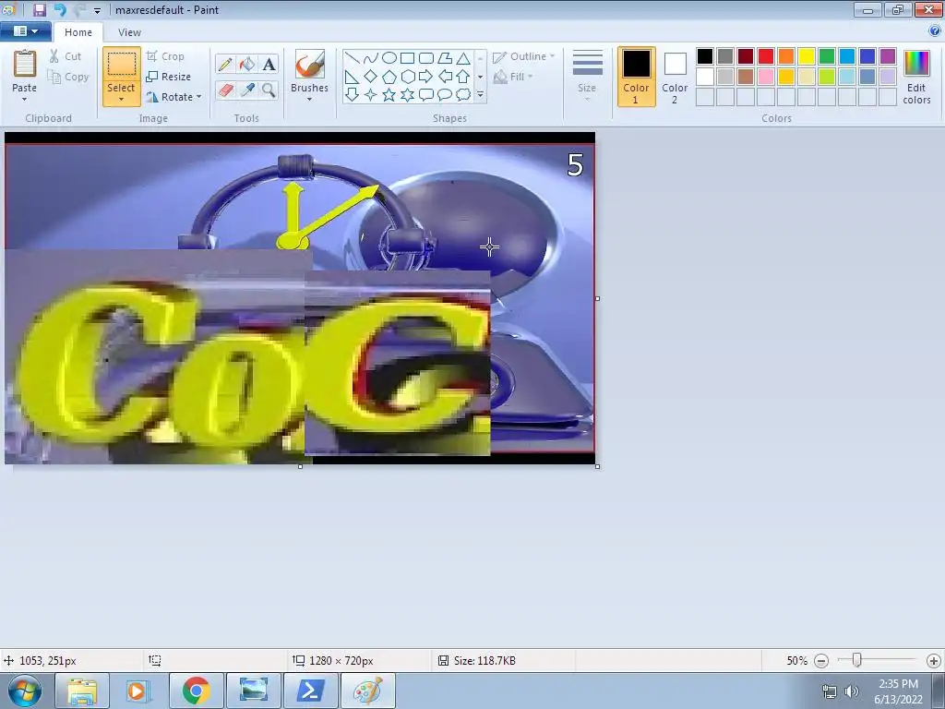Expand the Select dropdown arrow
This screenshot has height=709, width=945.
(x=121, y=100)
